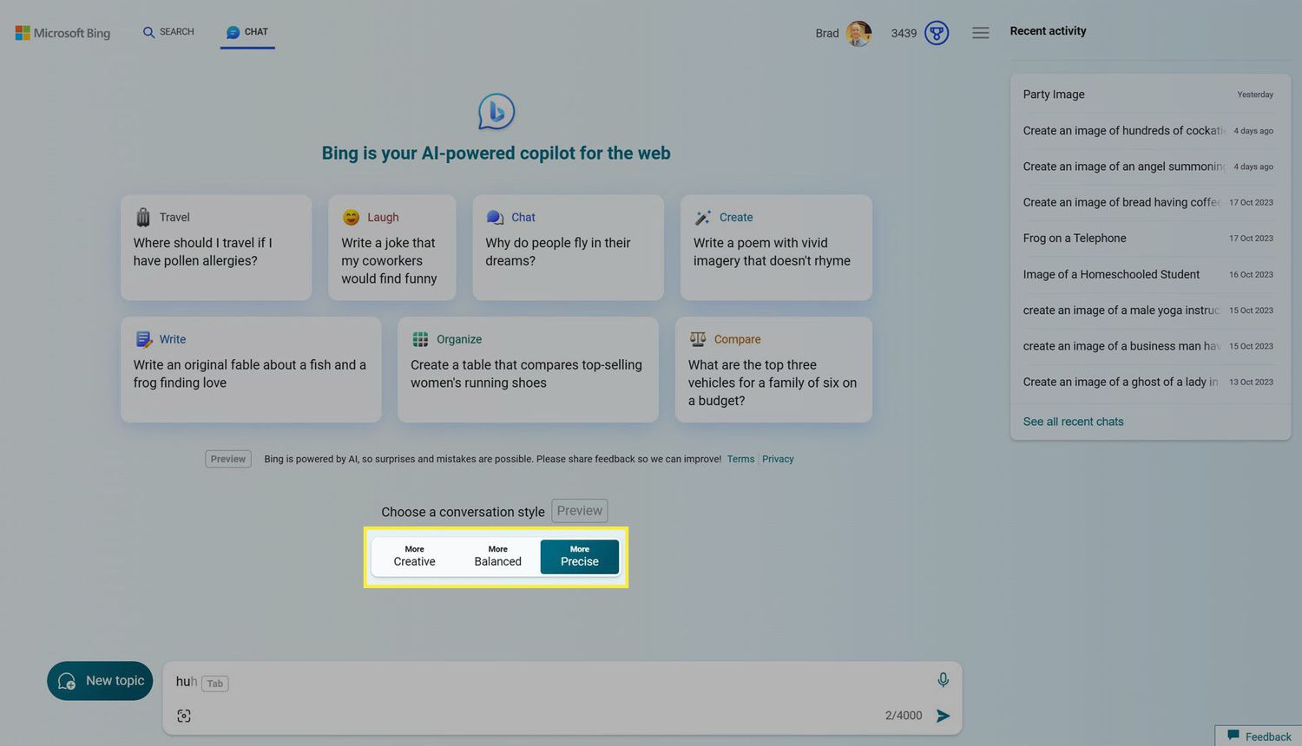Open the Terms link
Image resolution: width=1302 pixels, height=746 pixels.
(740, 459)
